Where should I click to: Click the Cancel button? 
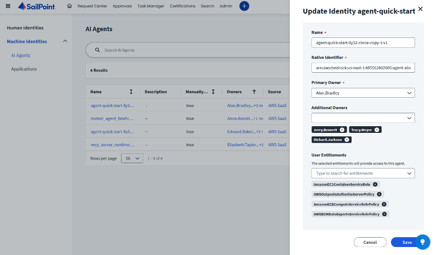click(x=370, y=242)
